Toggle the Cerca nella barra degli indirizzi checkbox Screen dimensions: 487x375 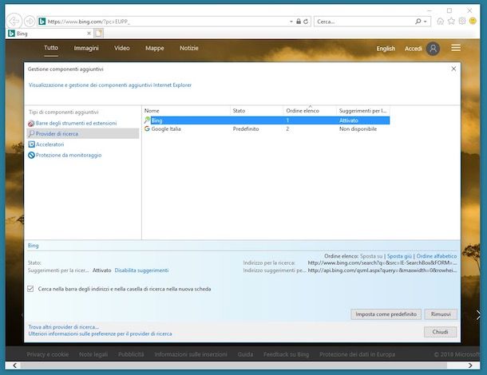point(30,289)
